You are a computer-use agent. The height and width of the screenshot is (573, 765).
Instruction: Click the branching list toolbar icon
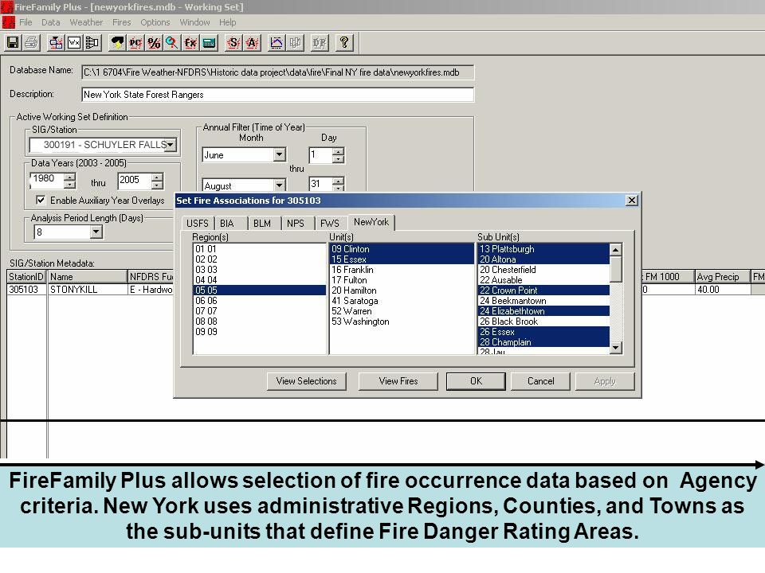[92, 43]
